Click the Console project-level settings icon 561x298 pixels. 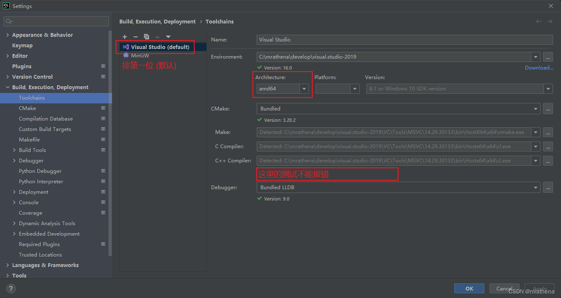point(103,202)
